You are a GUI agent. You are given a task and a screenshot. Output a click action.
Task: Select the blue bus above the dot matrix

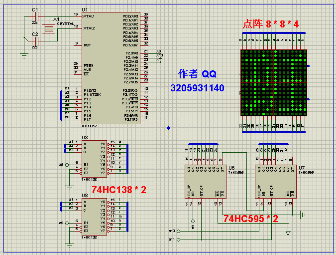[274, 33]
